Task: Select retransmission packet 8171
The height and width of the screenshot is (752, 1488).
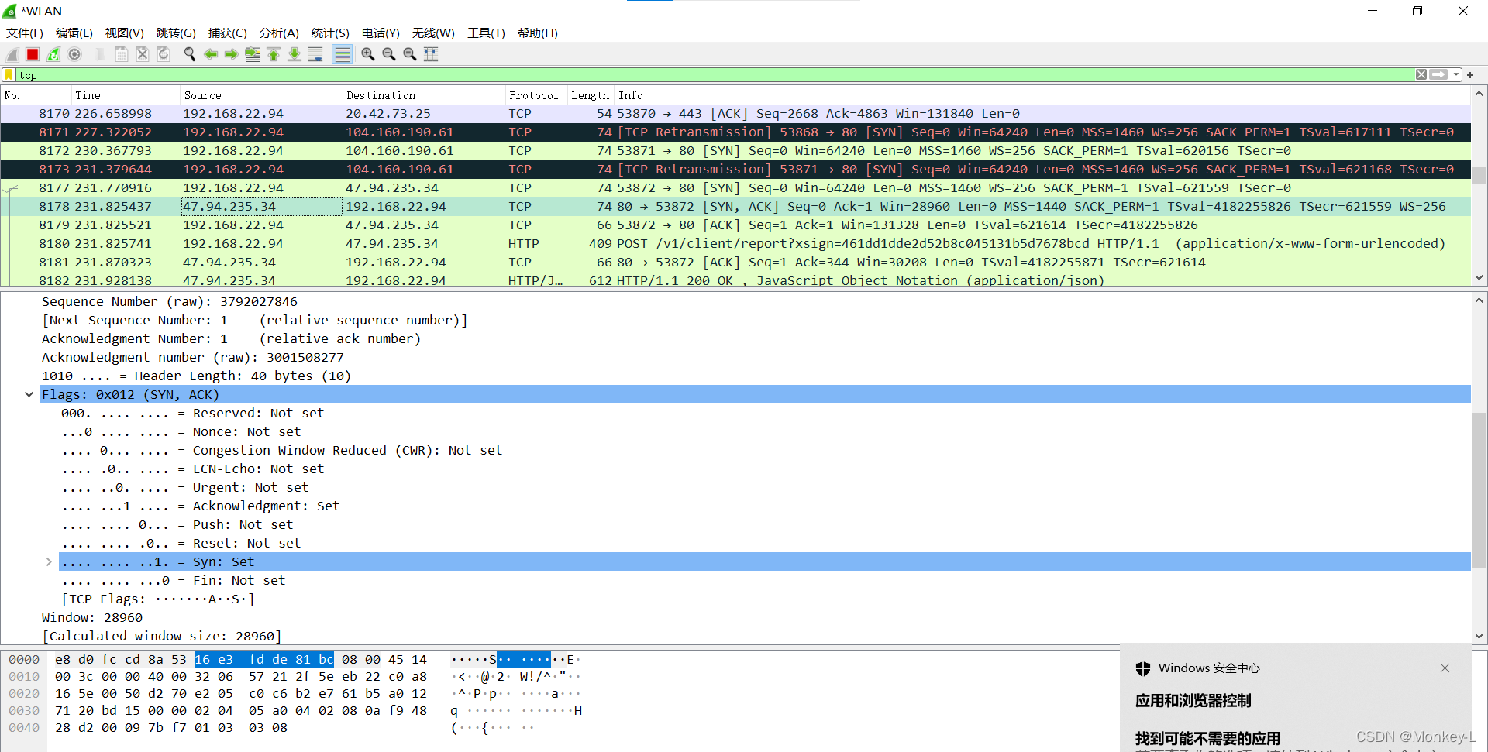Action: (x=735, y=132)
